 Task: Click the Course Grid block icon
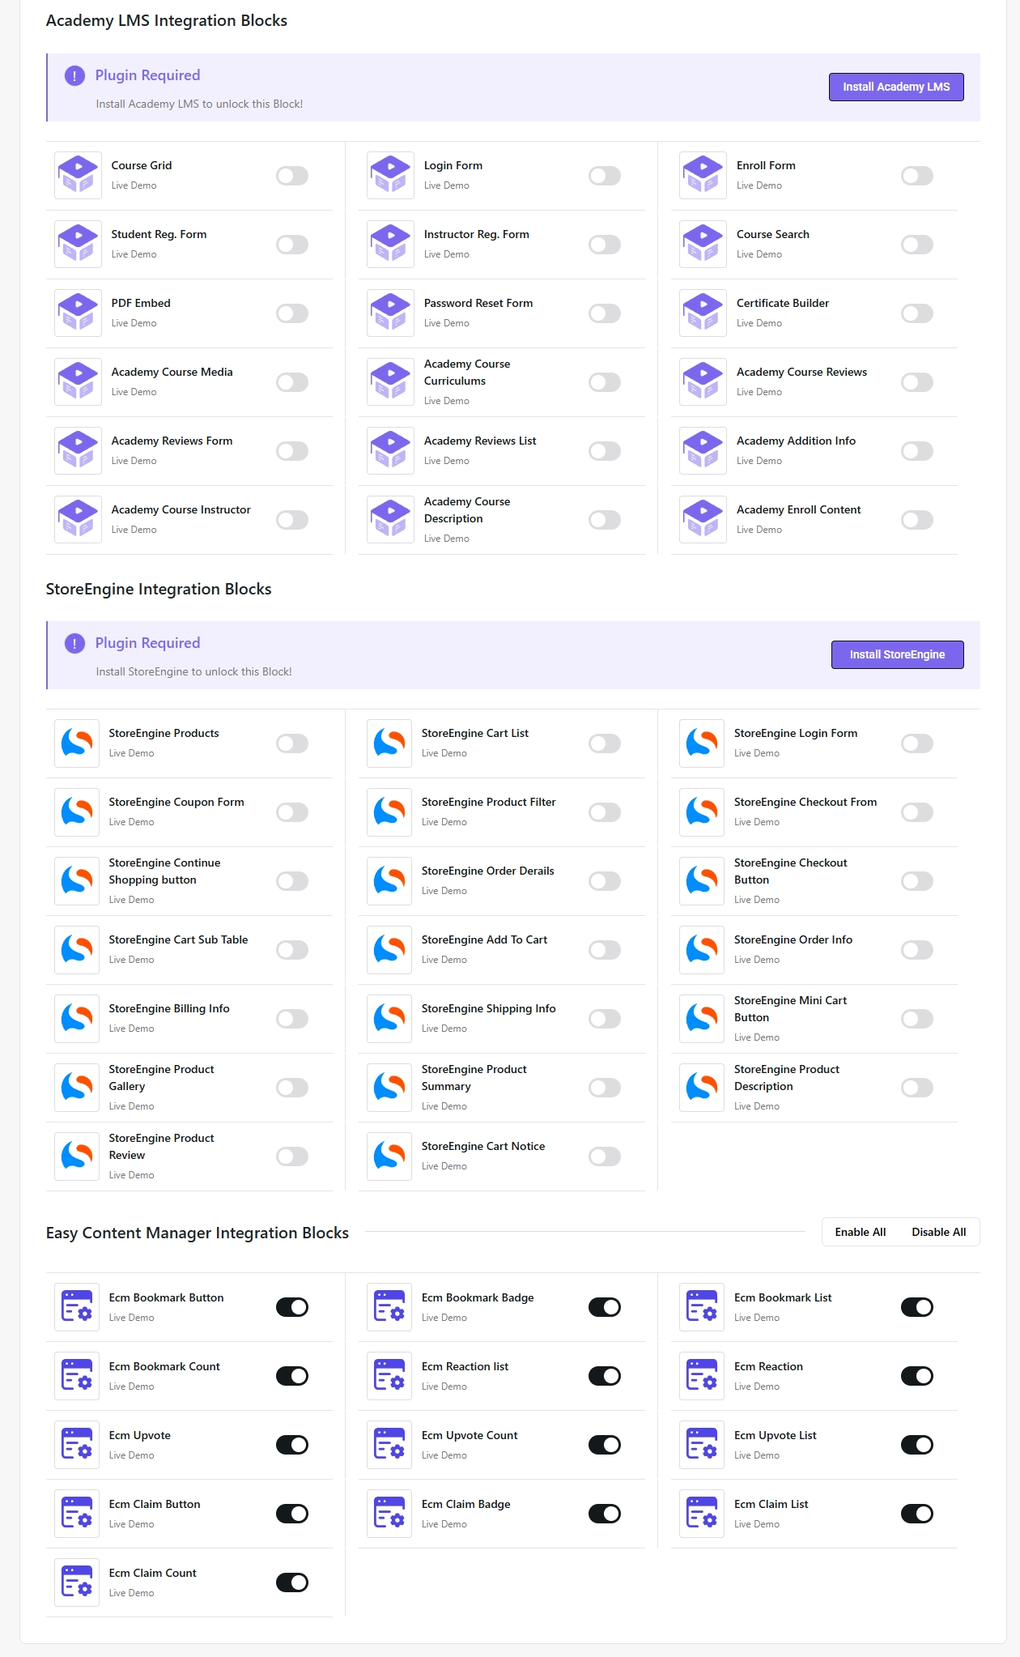click(x=78, y=175)
